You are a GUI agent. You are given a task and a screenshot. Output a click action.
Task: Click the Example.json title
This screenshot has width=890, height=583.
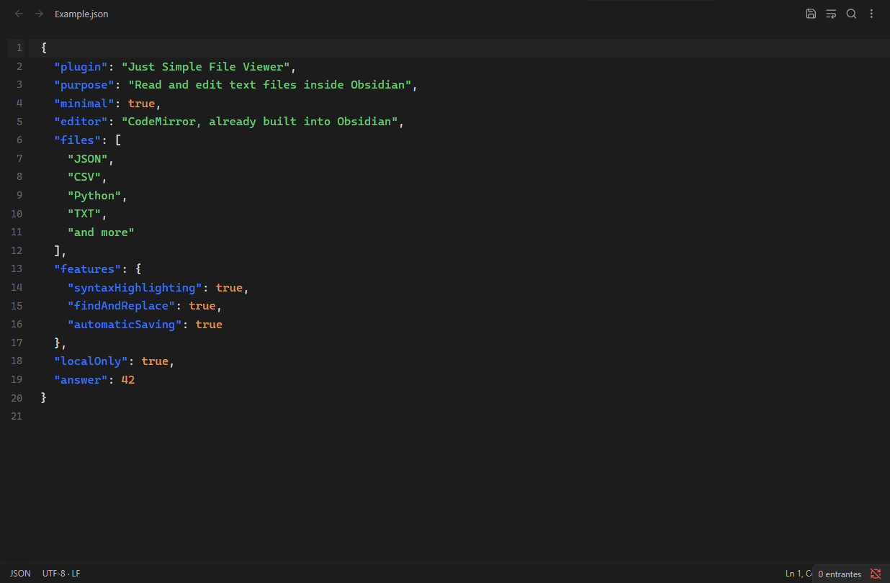click(81, 14)
